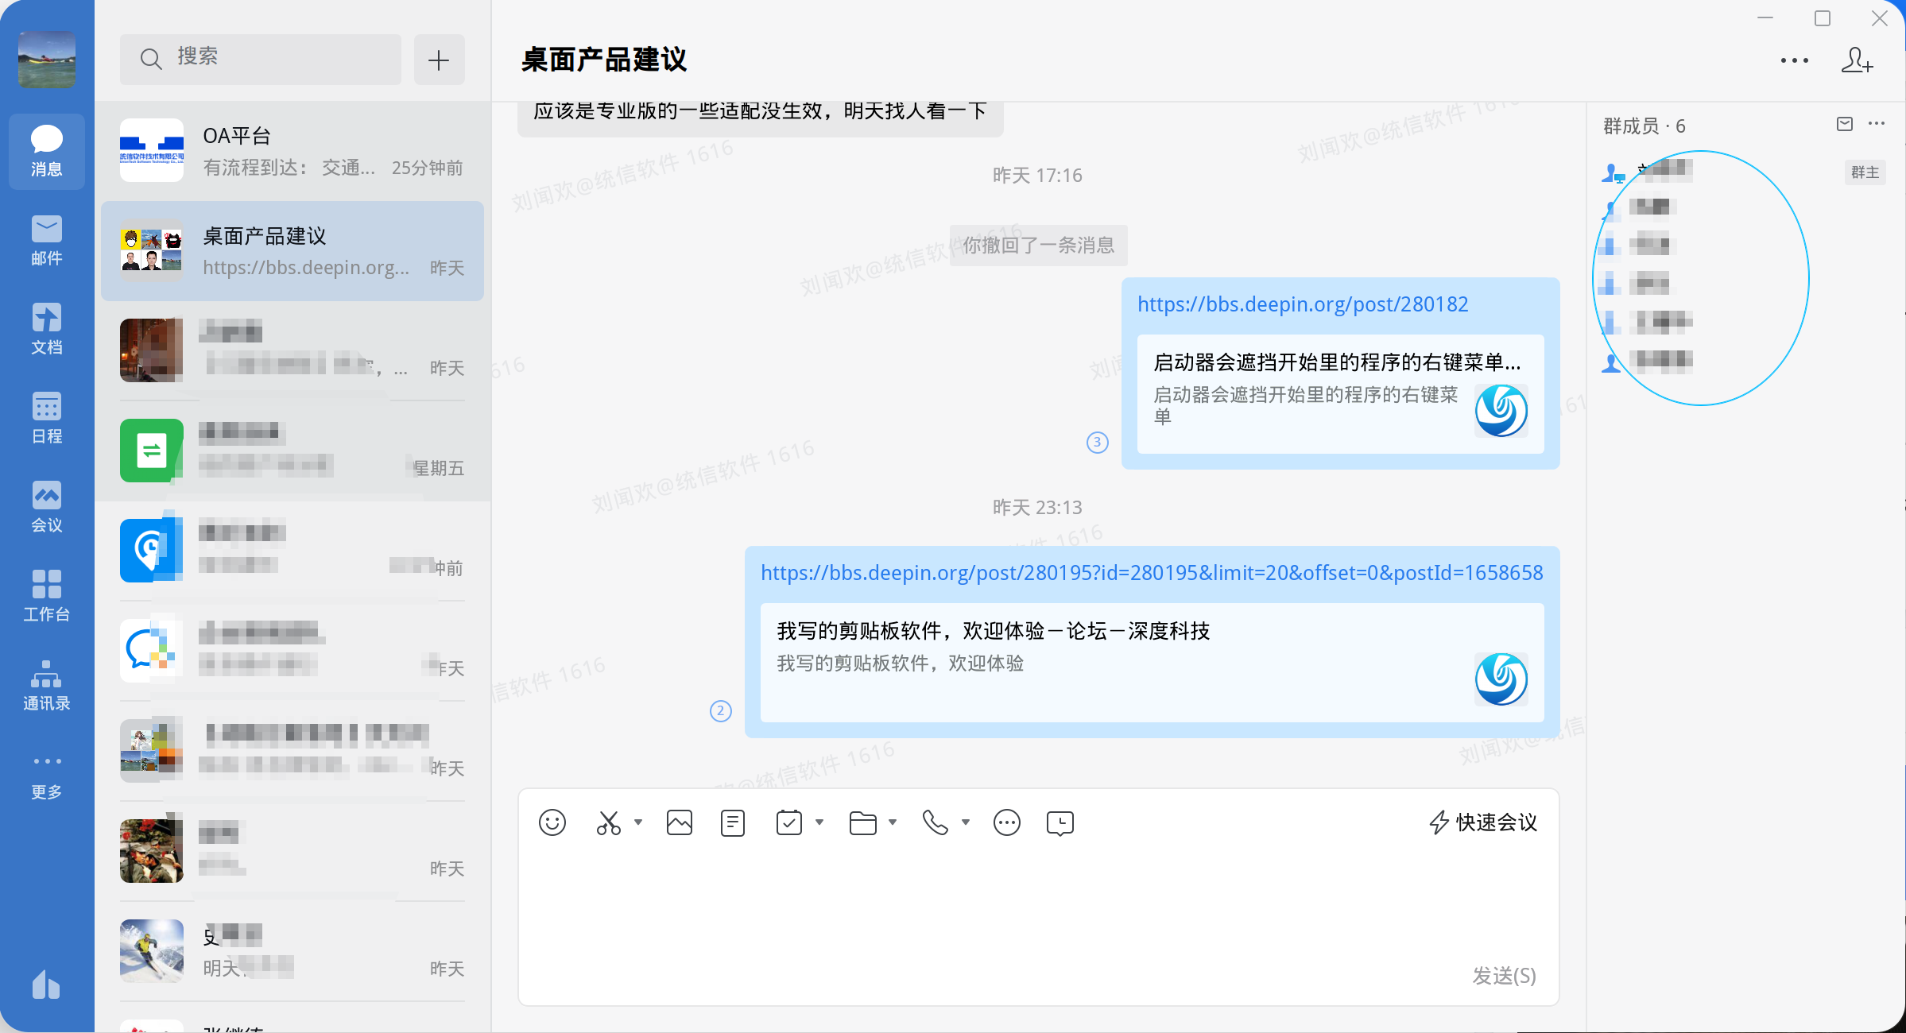Insert an image via picture icon
Image resolution: width=1906 pixels, height=1033 pixels.
pyautogui.click(x=680, y=822)
